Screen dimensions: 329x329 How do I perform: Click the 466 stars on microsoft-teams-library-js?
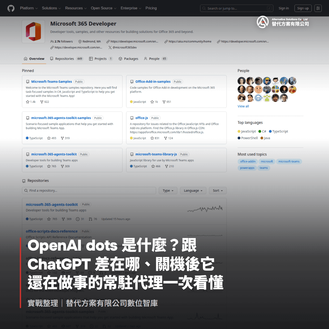(156, 166)
